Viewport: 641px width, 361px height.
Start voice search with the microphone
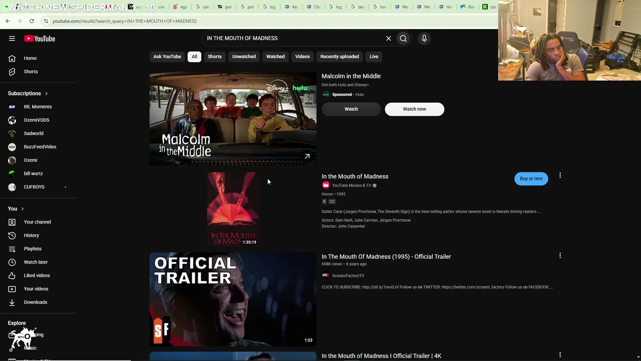(424, 38)
